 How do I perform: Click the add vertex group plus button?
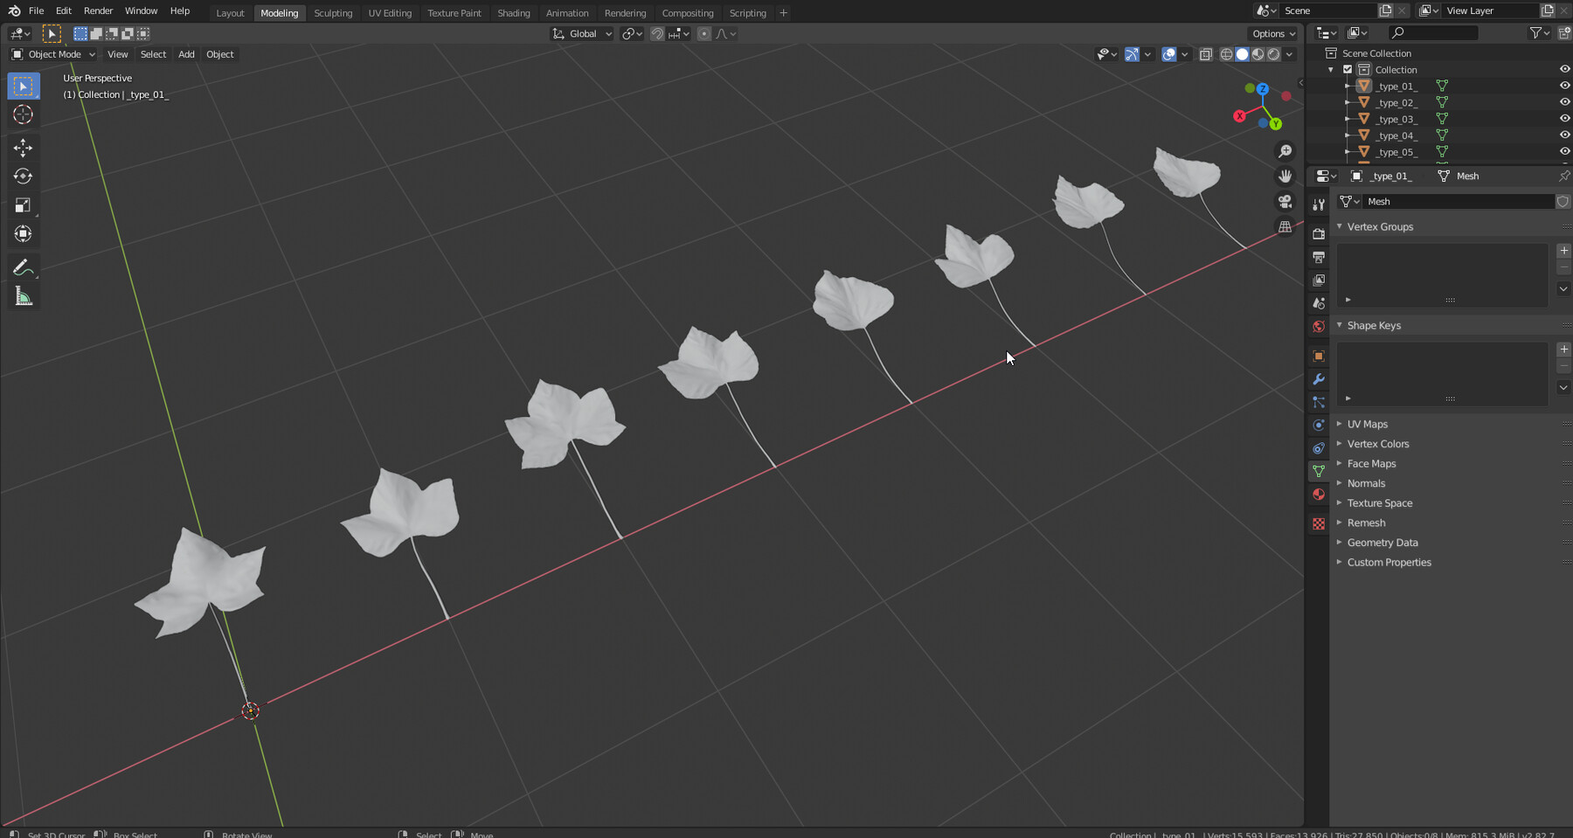coord(1563,250)
